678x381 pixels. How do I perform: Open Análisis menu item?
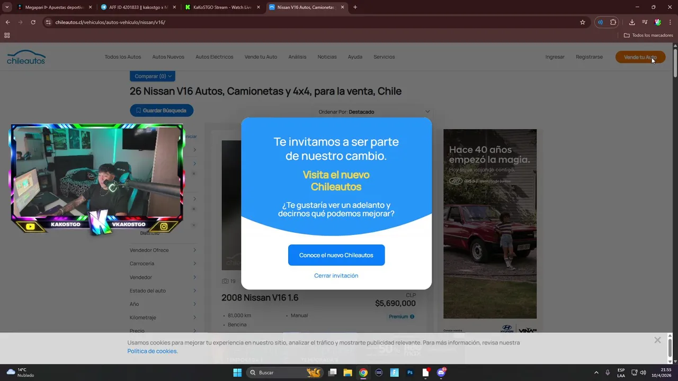click(297, 57)
